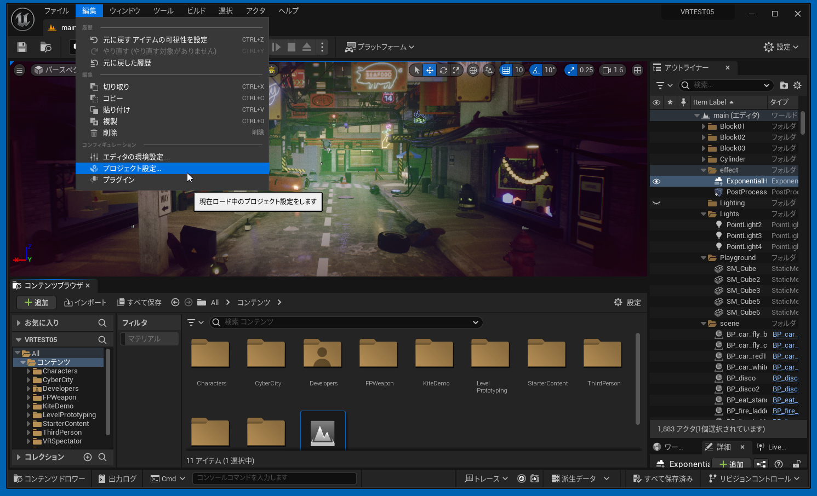
Task: Hide the ExponentialHeightFog actor with eye icon
Action: click(656, 181)
